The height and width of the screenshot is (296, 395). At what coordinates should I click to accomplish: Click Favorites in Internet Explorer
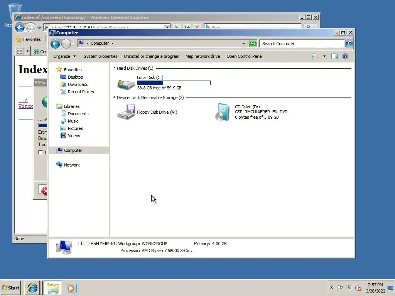(28, 39)
